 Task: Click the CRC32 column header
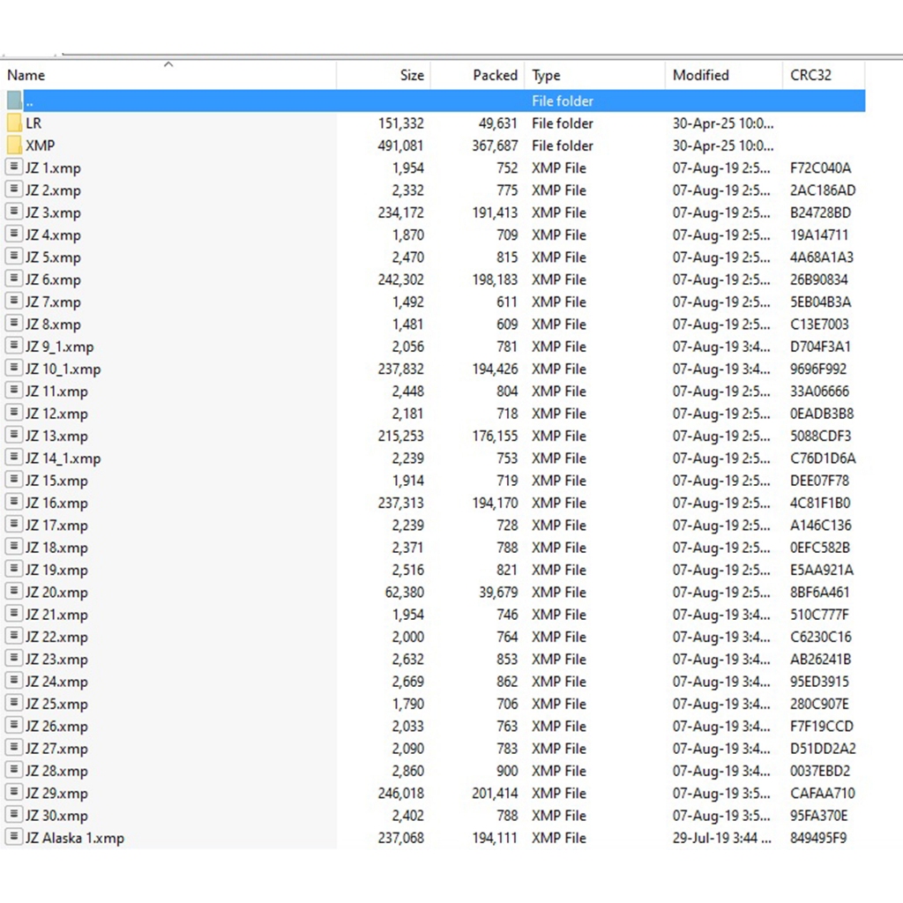click(810, 76)
